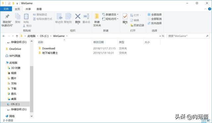Click the navigation pane vertical scrollbar
The height and width of the screenshot is (123, 212).
point(31,89)
